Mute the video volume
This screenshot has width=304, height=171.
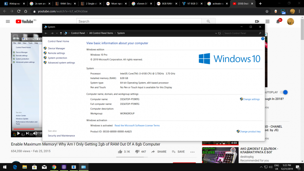(x=35, y=133)
